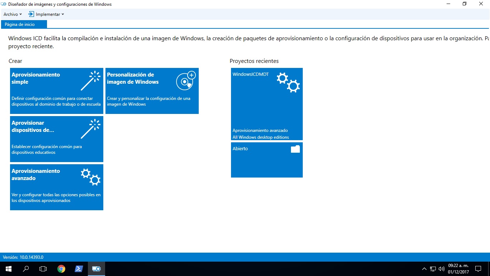
Task: Open PowerShell from the taskbar
Action: coord(79,269)
